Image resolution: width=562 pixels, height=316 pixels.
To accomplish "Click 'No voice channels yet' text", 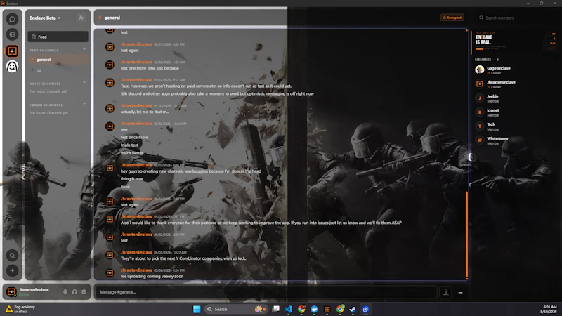I will [48, 91].
